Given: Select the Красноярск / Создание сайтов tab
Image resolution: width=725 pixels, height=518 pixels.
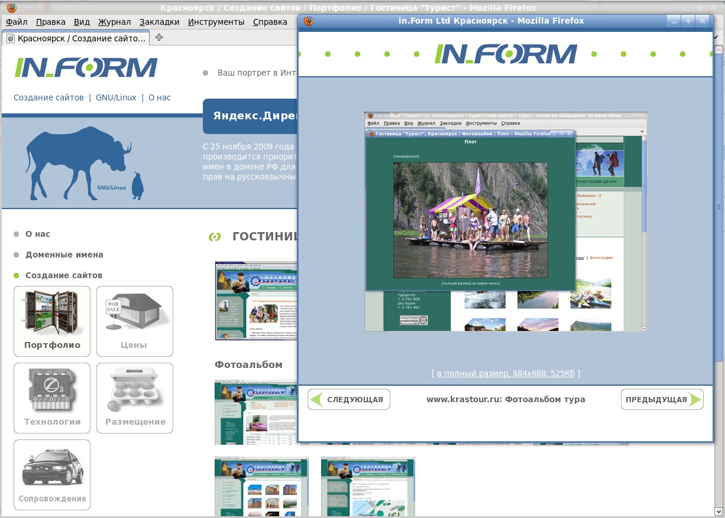Looking at the screenshot, I should coord(76,38).
